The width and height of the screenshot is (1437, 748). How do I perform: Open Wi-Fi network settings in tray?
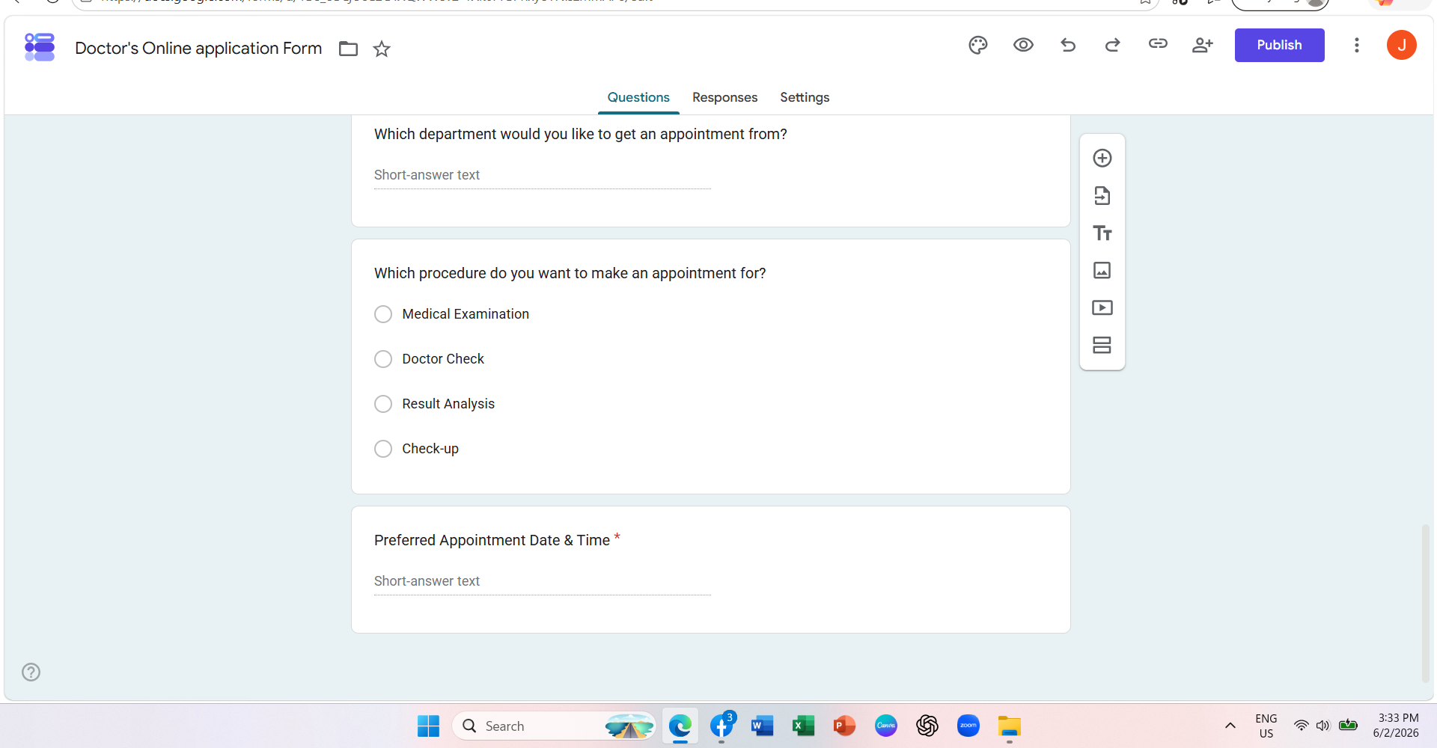point(1301,726)
